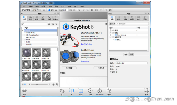Follow the See What's New link
The image size is (177, 105).
click(x=86, y=44)
